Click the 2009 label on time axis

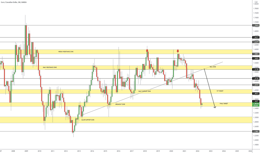point(26,151)
